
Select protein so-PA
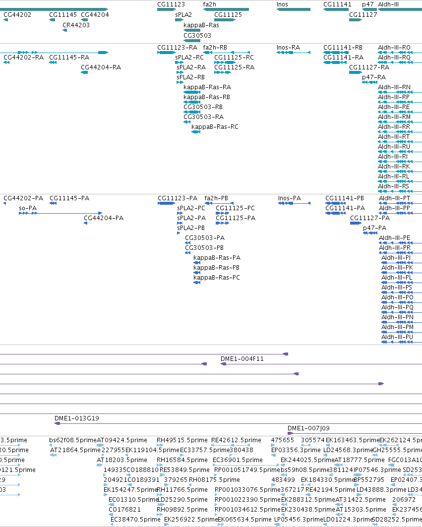point(28,208)
